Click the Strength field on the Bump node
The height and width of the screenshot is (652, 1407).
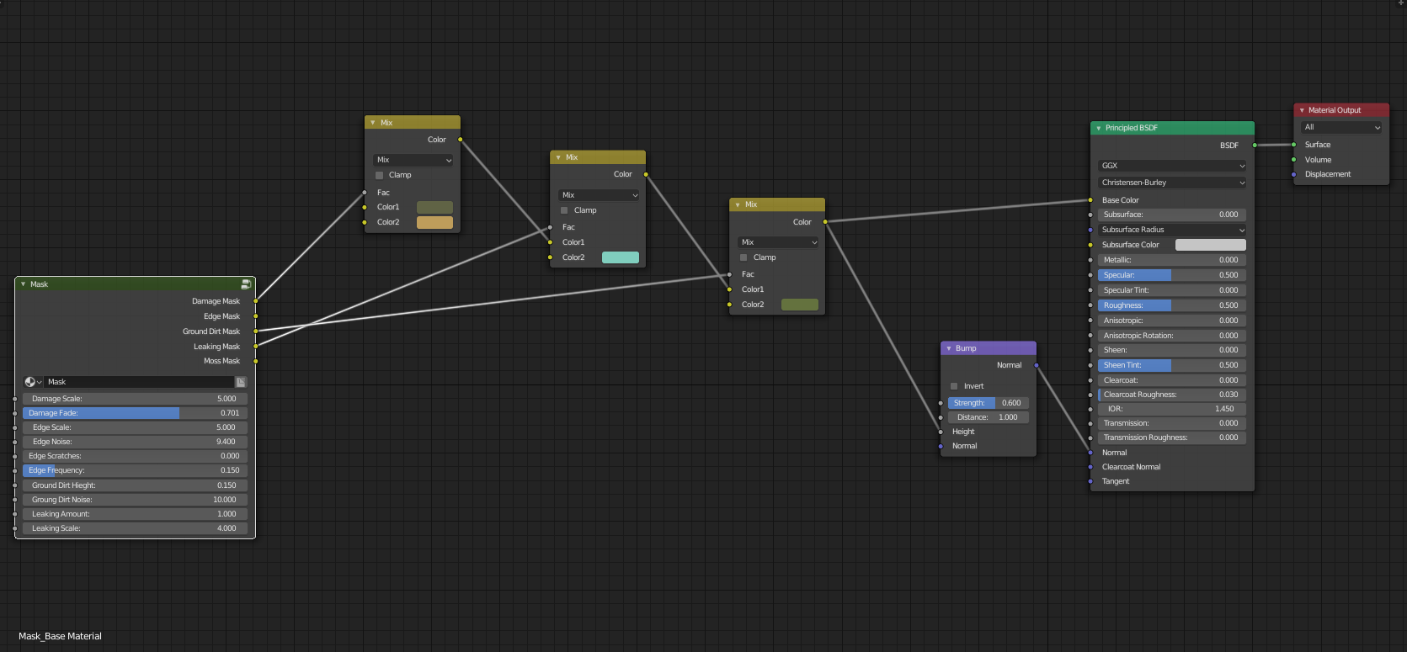989,403
